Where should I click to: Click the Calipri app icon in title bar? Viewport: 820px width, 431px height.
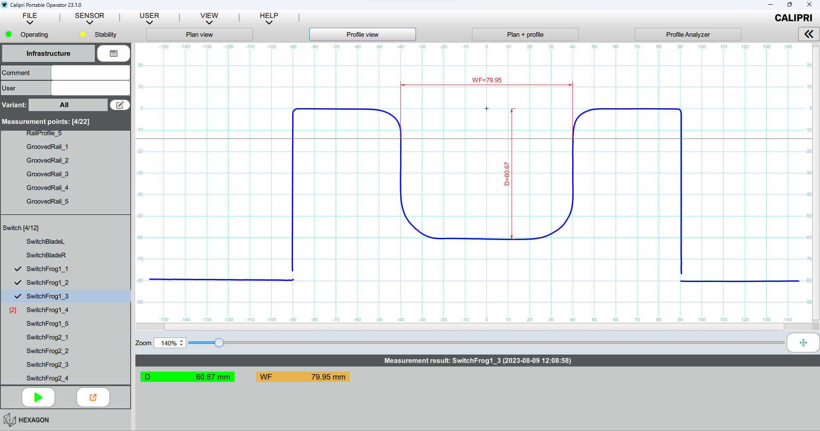(x=5, y=5)
